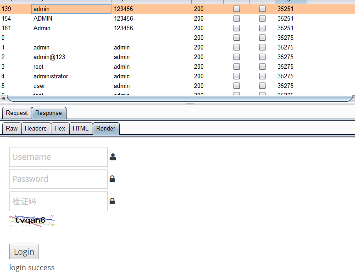355x278 pixels.
Task: Tick second checkbox in admin@123 row
Action: [x=262, y=57]
